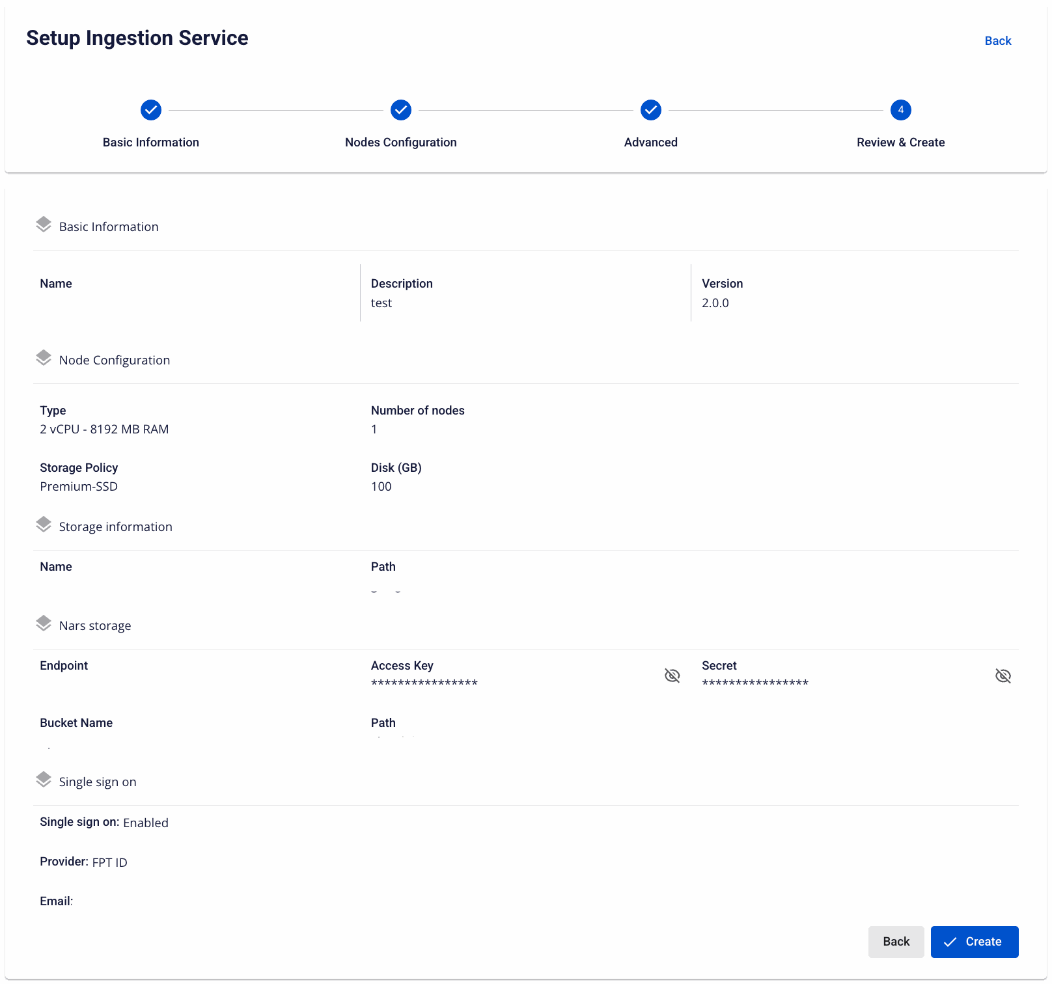Click the 'Single sign on' section title
The image size is (1052, 984).
click(x=98, y=782)
